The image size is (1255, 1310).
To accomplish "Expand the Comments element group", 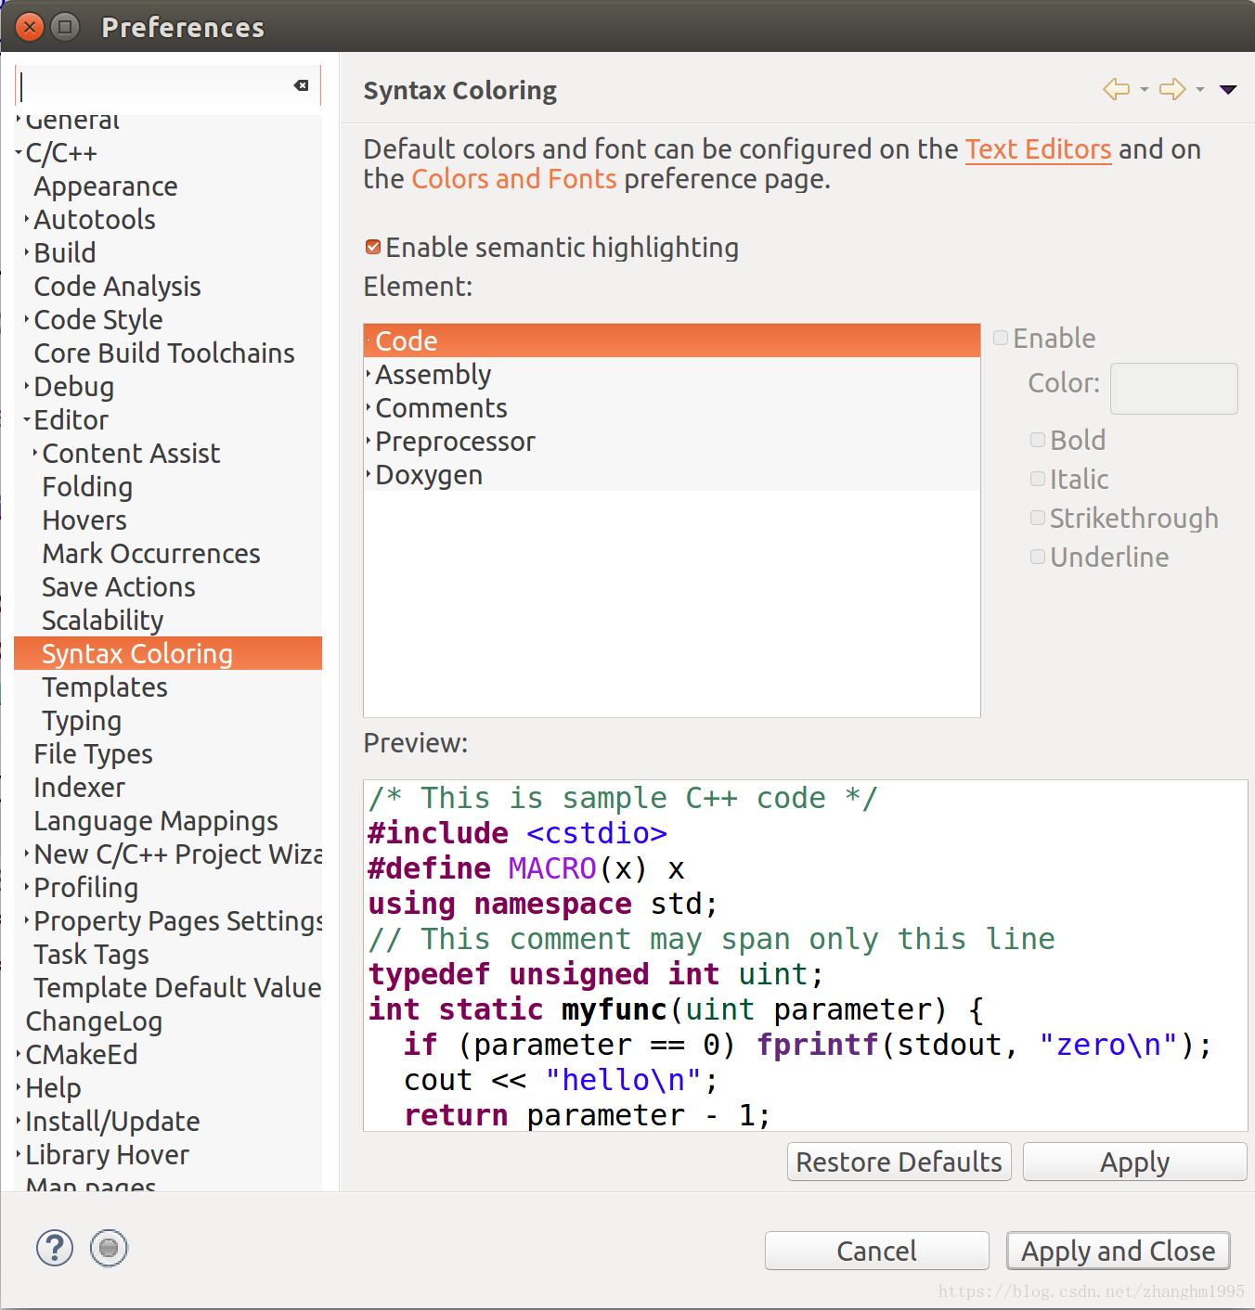I will (369, 407).
